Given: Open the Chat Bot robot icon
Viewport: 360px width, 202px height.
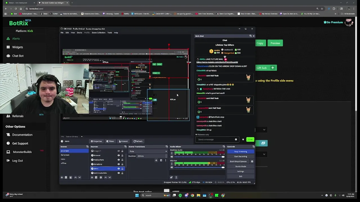Looking at the screenshot, I should 8,56.
